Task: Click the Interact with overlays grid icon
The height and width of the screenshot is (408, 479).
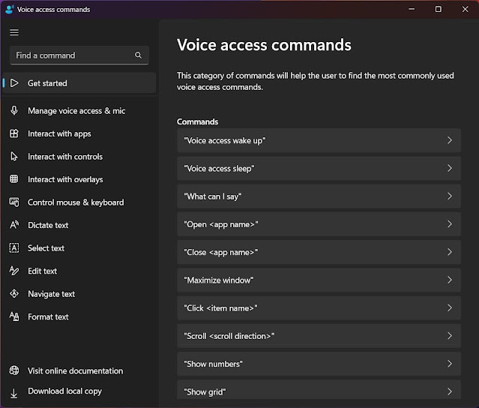Action: (13, 179)
